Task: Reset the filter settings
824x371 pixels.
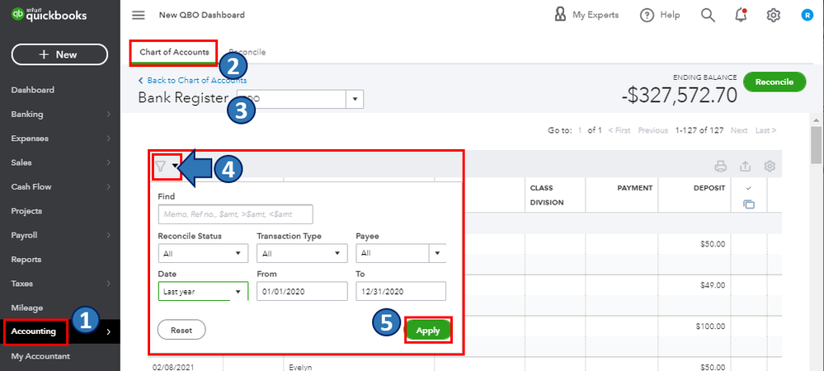Action: [x=181, y=330]
